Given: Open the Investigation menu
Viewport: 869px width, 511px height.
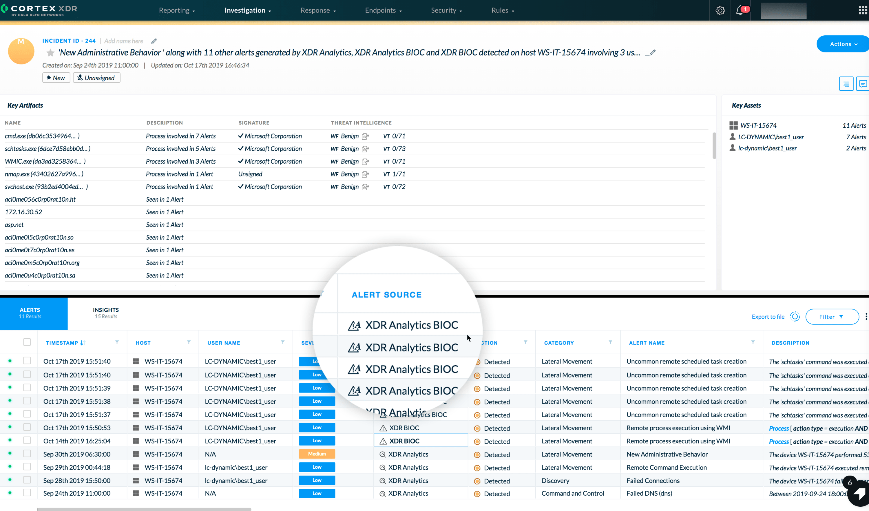Looking at the screenshot, I should tap(247, 10).
